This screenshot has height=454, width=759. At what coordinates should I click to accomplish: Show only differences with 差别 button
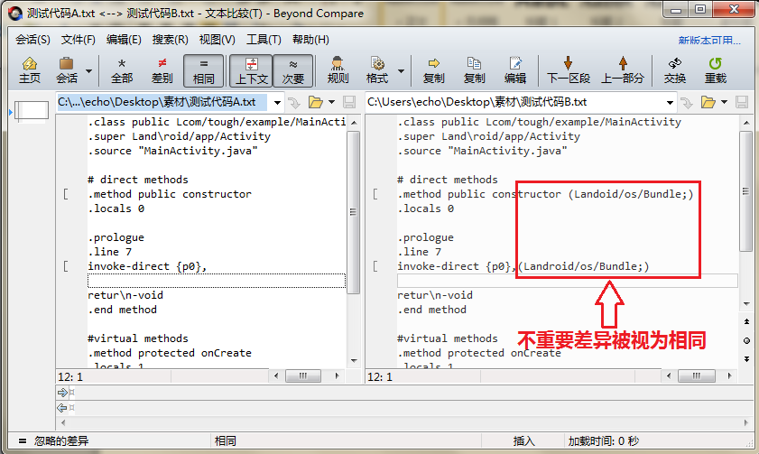162,70
